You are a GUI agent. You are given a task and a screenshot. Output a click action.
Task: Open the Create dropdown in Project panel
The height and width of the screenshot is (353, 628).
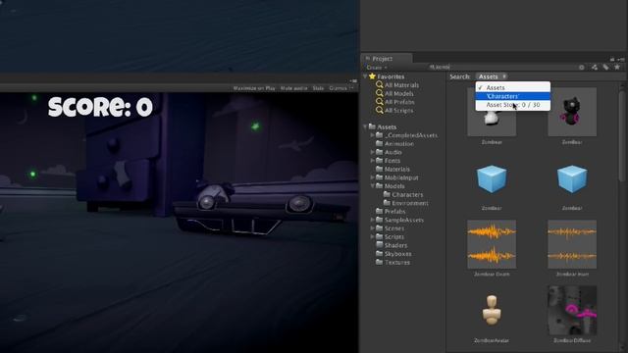(377, 68)
